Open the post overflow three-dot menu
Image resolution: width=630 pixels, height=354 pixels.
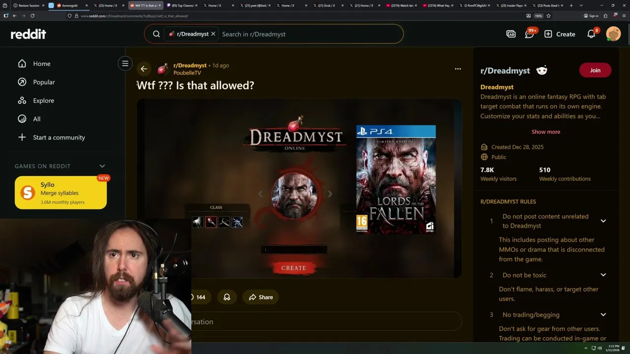coord(458,69)
